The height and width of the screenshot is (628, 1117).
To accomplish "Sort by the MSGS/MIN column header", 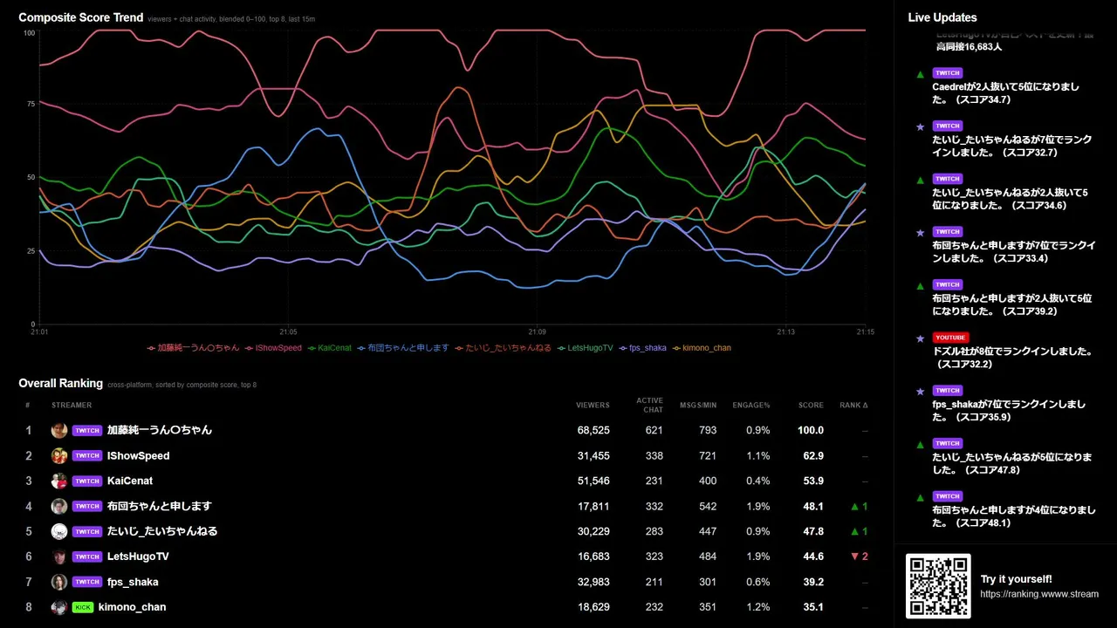I will point(700,406).
